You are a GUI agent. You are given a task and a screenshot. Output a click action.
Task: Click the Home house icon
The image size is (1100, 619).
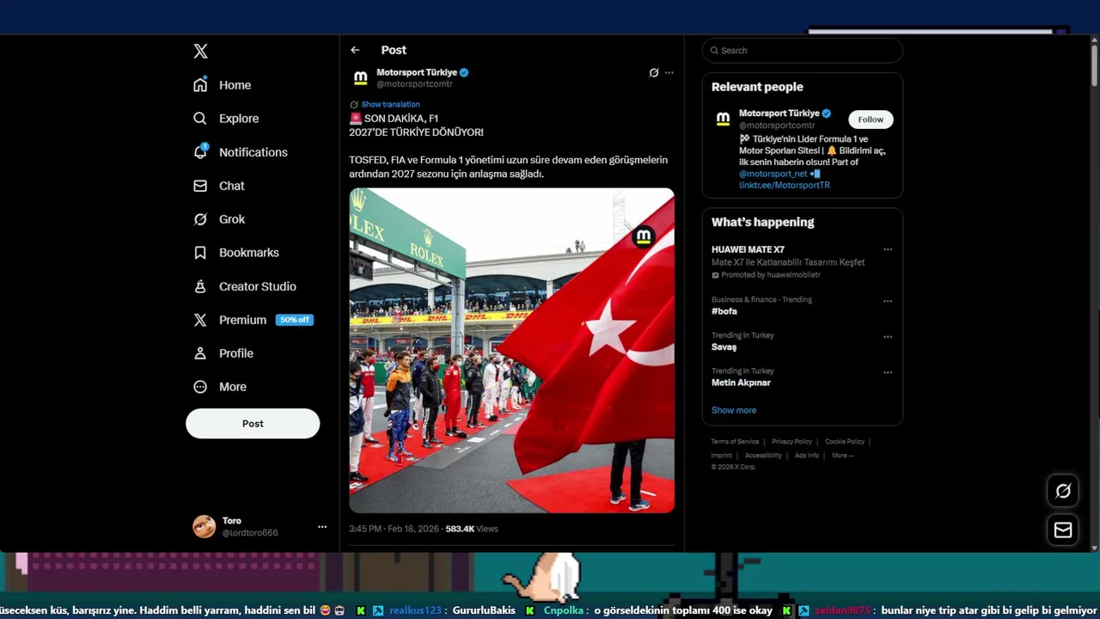pos(200,85)
